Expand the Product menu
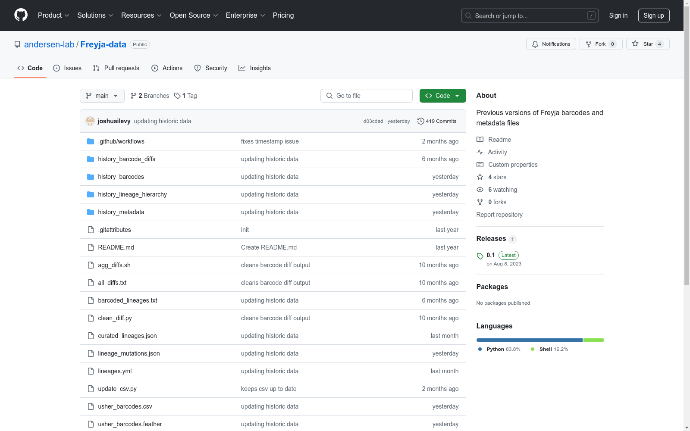 (53, 16)
